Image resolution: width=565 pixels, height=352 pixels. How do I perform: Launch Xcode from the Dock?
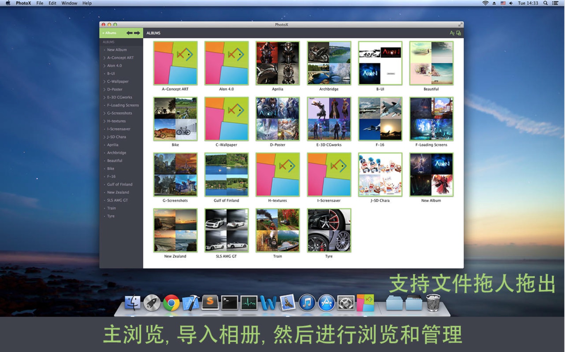pyautogui.click(x=191, y=303)
